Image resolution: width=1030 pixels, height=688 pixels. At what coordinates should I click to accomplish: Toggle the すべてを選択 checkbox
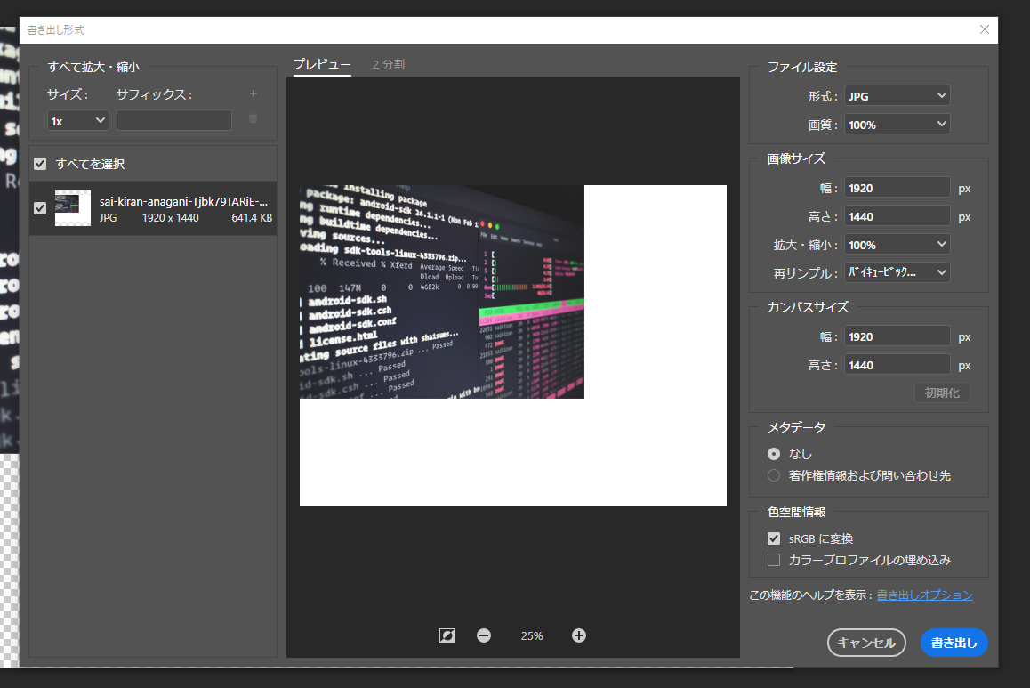pos(40,164)
